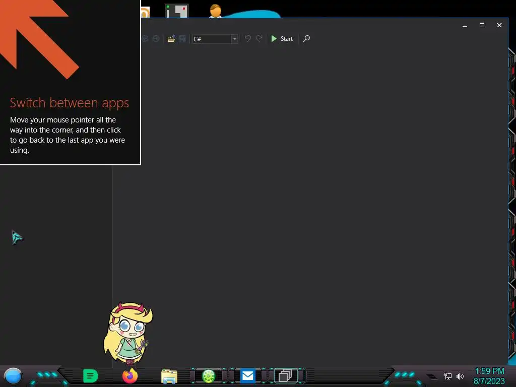Click the lime slice taskbar icon

click(209, 376)
